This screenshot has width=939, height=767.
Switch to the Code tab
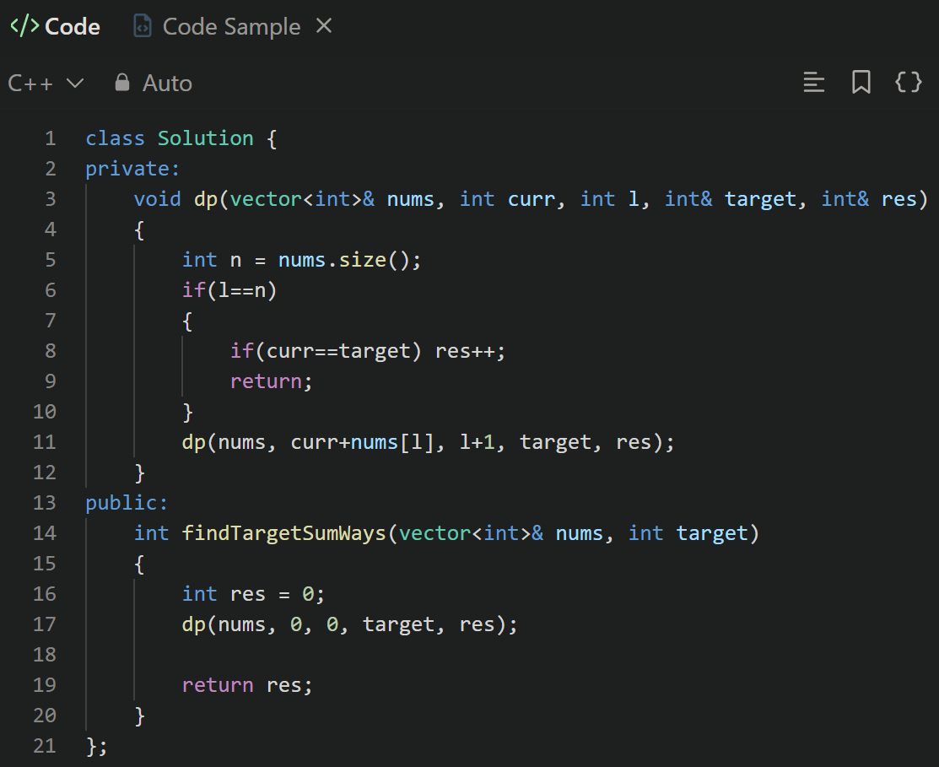point(72,27)
